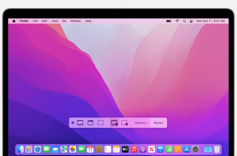Open Spotlight search
The image size is (237, 156).
pyautogui.click(x=184, y=21)
